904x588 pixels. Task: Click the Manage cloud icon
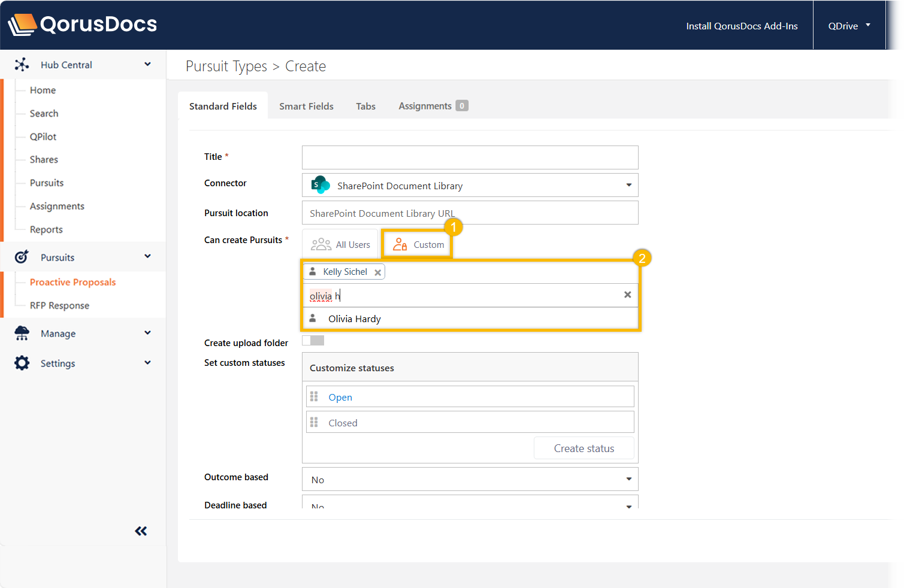coord(22,334)
